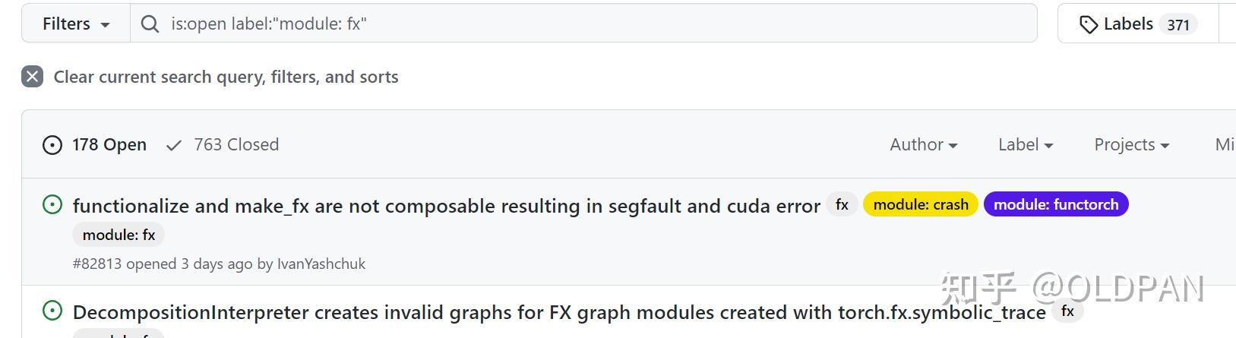The height and width of the screenshot is (338, 1236).
Task: Click the open issue circle icon beside 178 Open
Action: (52, 145)
